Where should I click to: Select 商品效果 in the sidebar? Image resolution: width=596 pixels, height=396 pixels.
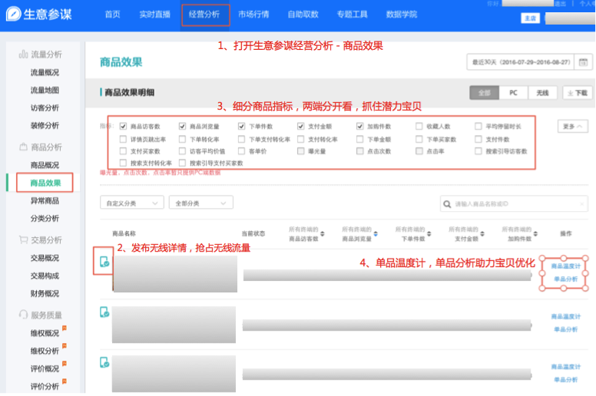coord(45,183)
